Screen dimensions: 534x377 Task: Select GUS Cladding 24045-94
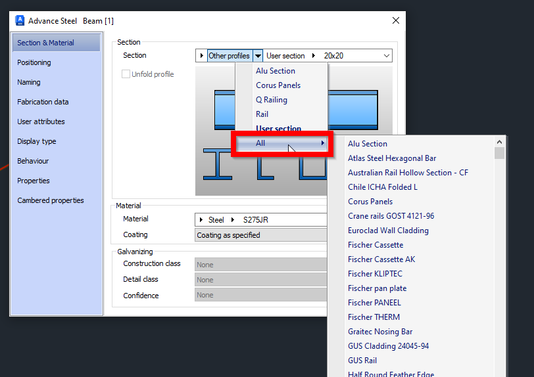coord(388,346)
